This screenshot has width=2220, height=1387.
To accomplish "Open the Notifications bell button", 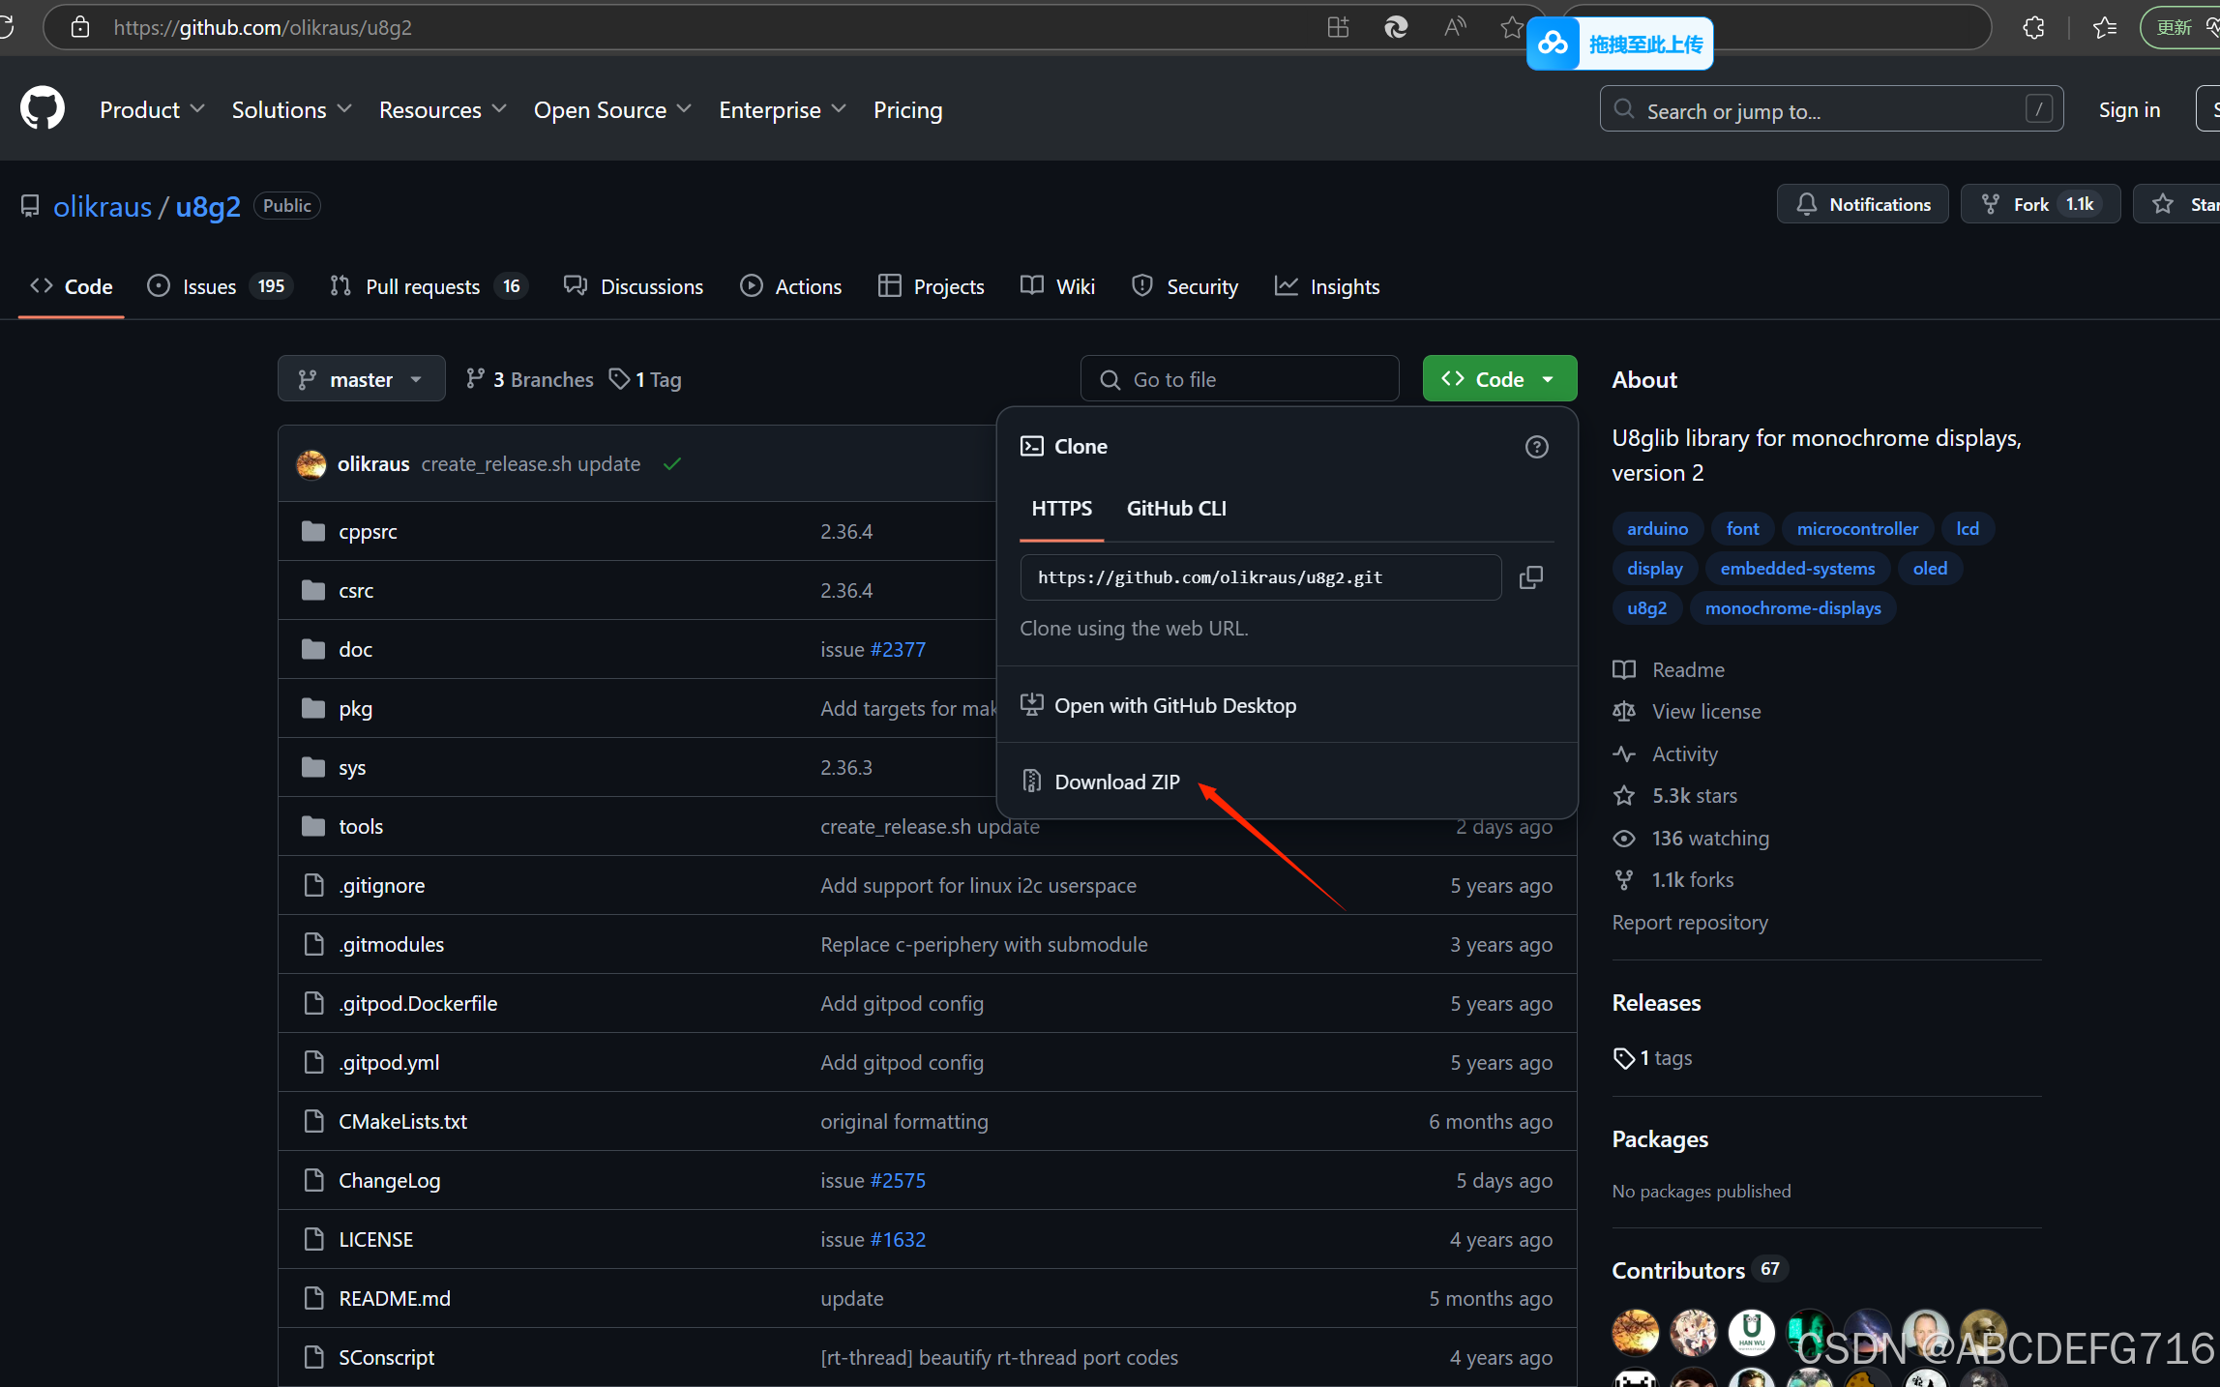I will [x=1862, y=204].
